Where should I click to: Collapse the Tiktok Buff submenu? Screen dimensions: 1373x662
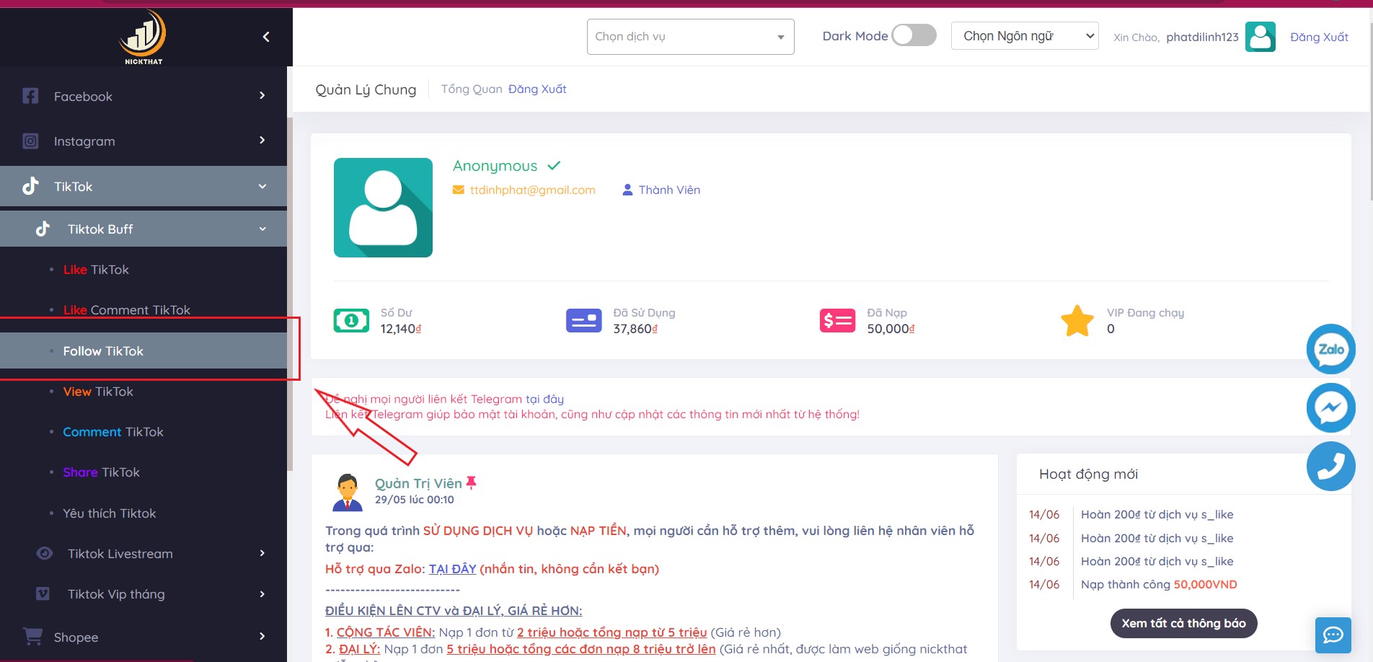(262, 229)
